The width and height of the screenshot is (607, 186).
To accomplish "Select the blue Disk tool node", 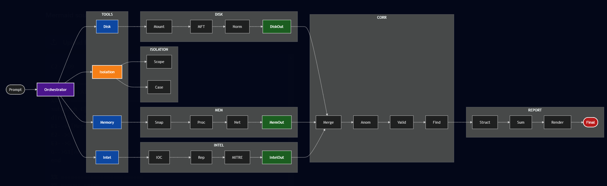I will [x=107, y=27].
